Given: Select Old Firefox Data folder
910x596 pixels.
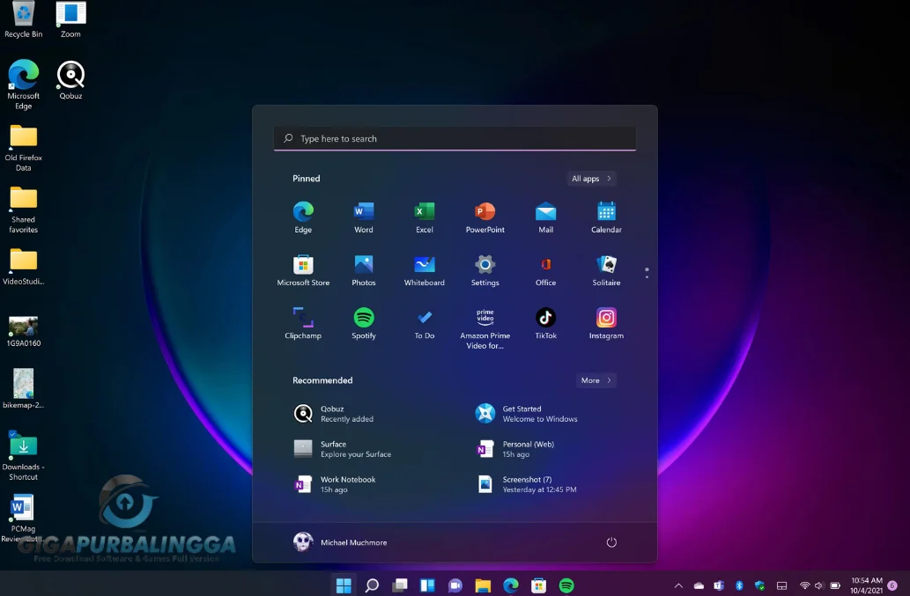Looking at the screenshot, I should click(23, 149).
